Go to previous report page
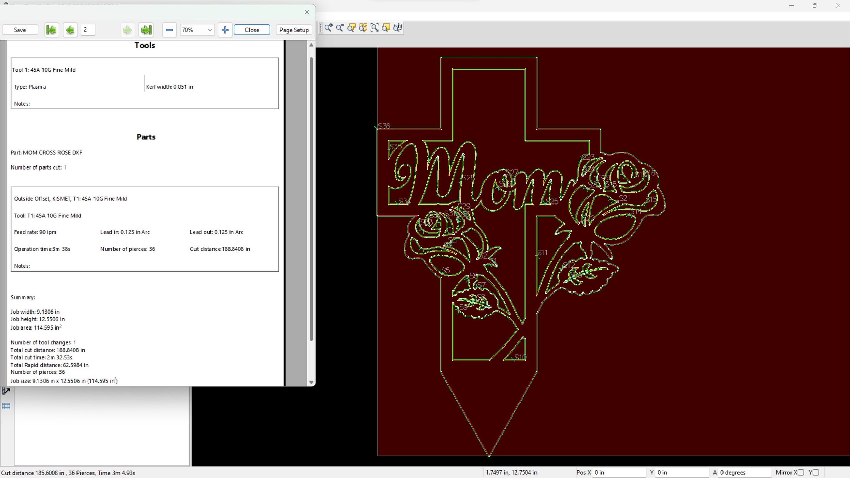Image resolution: width=850 pixels, height=478 pixels. (x=70, y=30)
